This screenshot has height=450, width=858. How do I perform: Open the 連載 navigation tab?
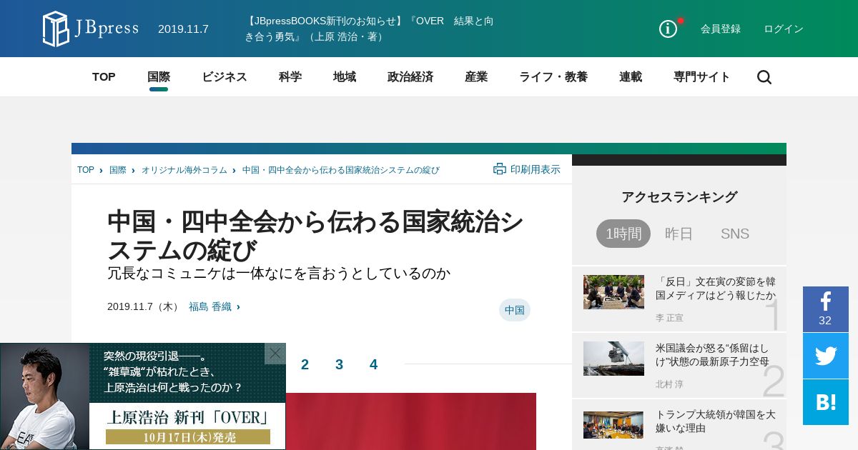pos(631,77)
